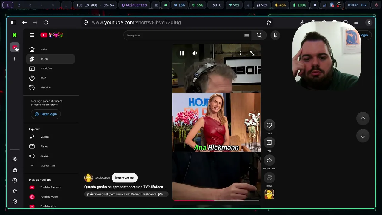Open YouTube Premium link
382x215 pixels.
(x=50, y=187)
